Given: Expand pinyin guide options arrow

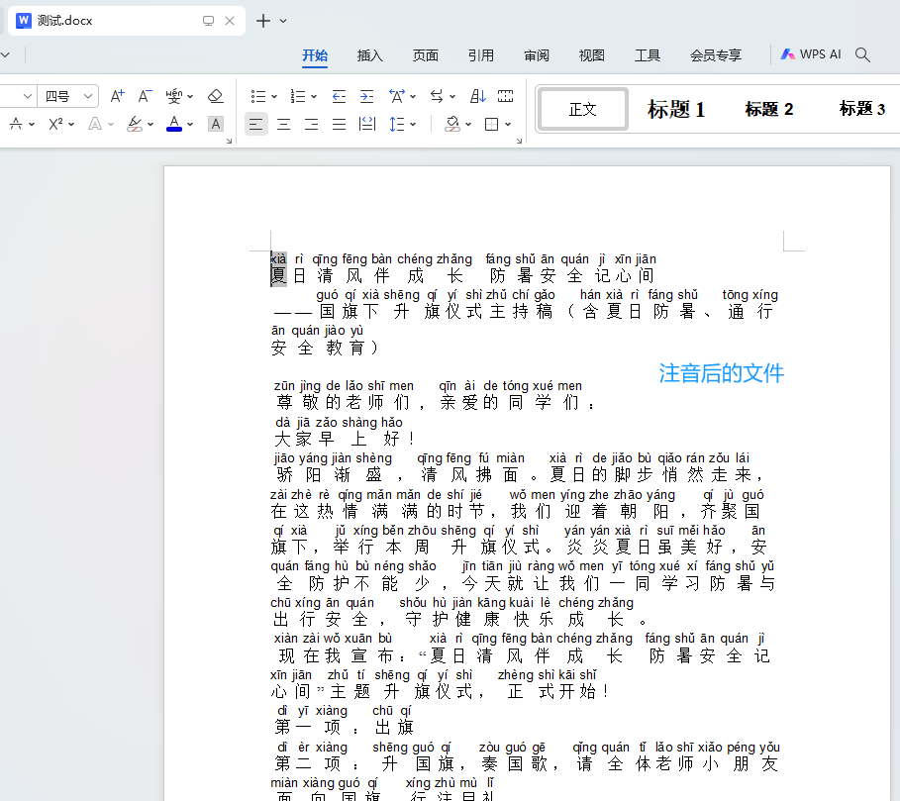Looking at the screenshot, I should 190,96.
